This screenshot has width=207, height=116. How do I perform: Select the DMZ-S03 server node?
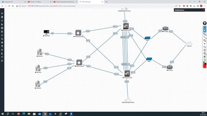coord(38,84)
